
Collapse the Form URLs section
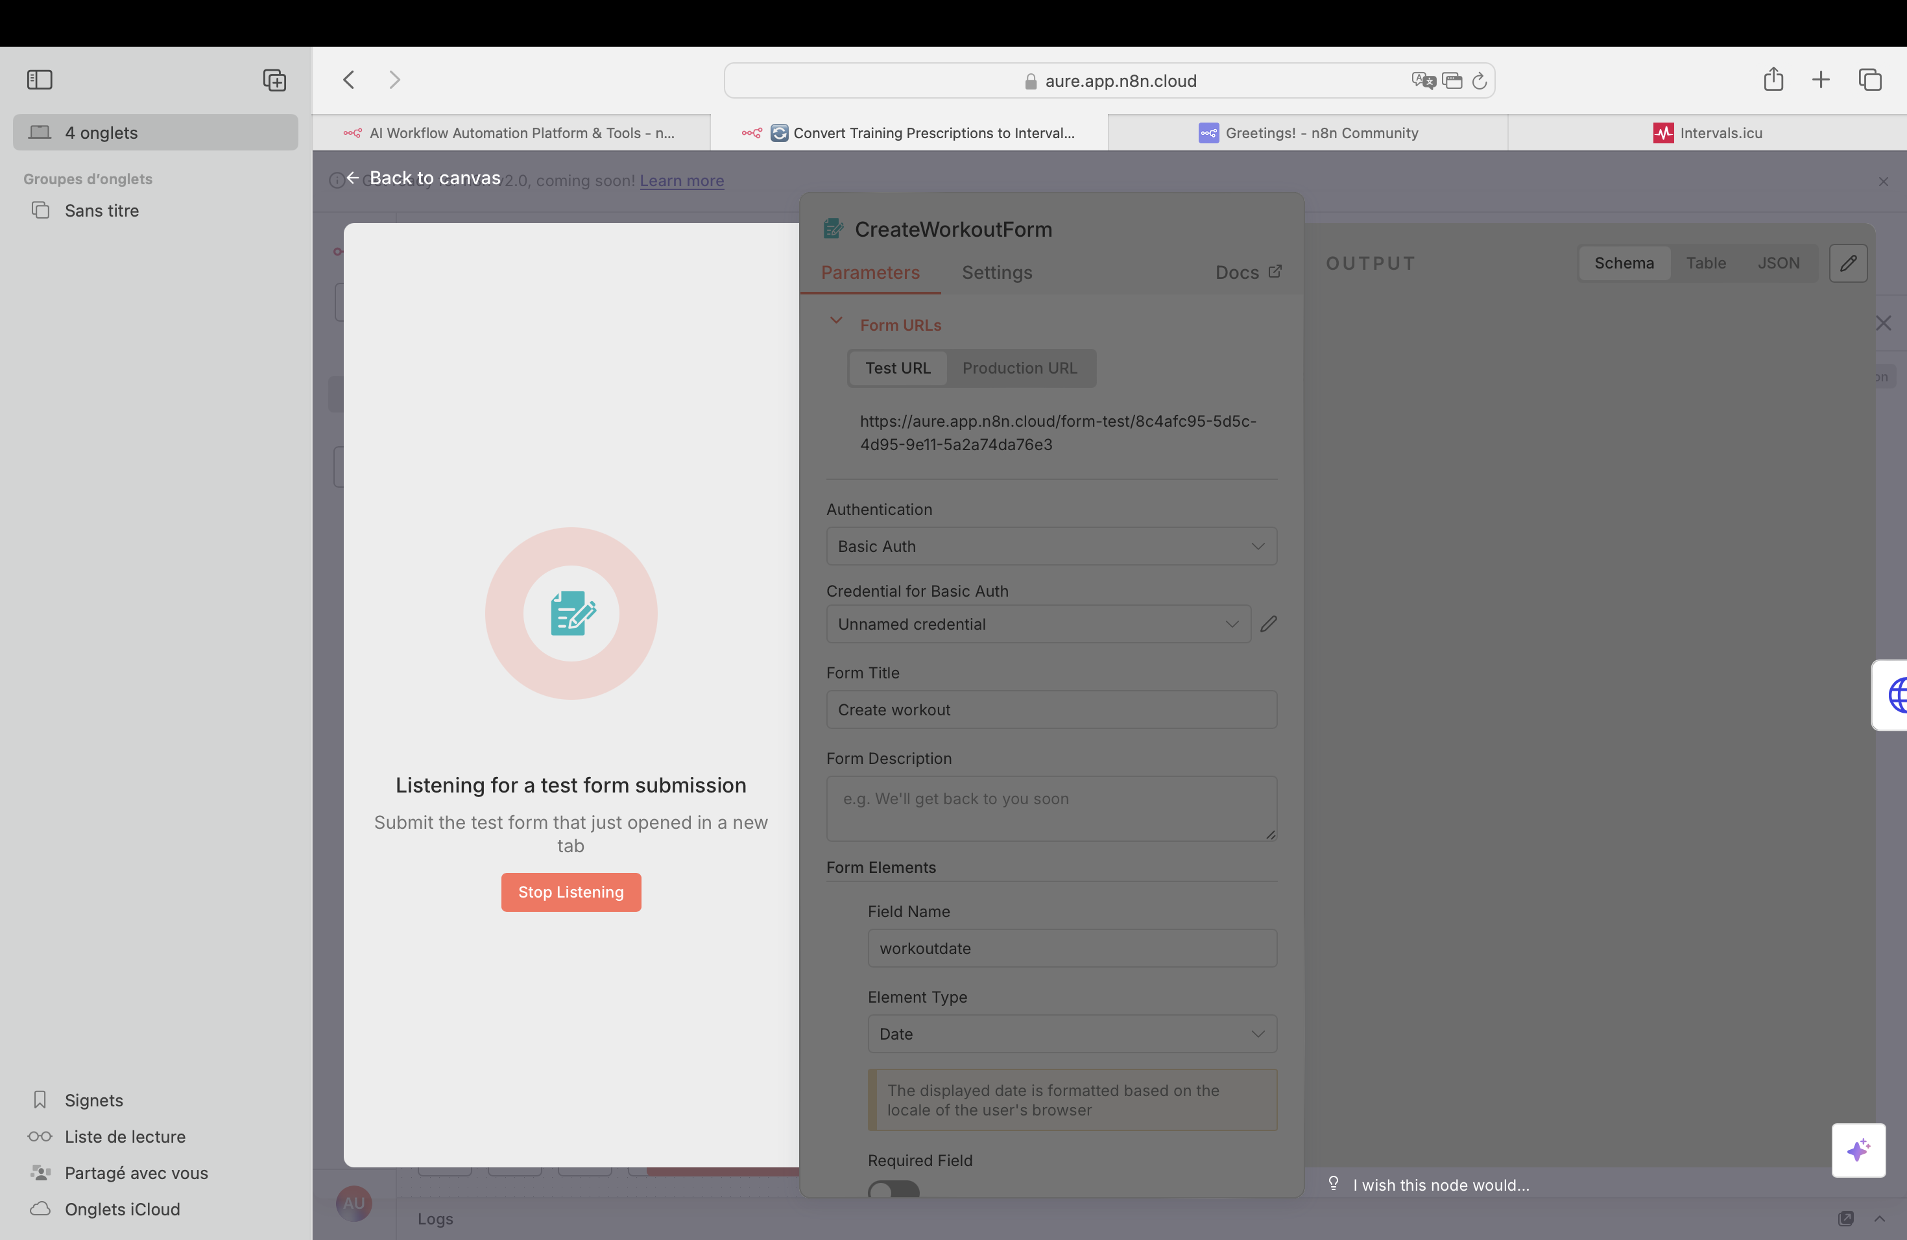[835, 321]
